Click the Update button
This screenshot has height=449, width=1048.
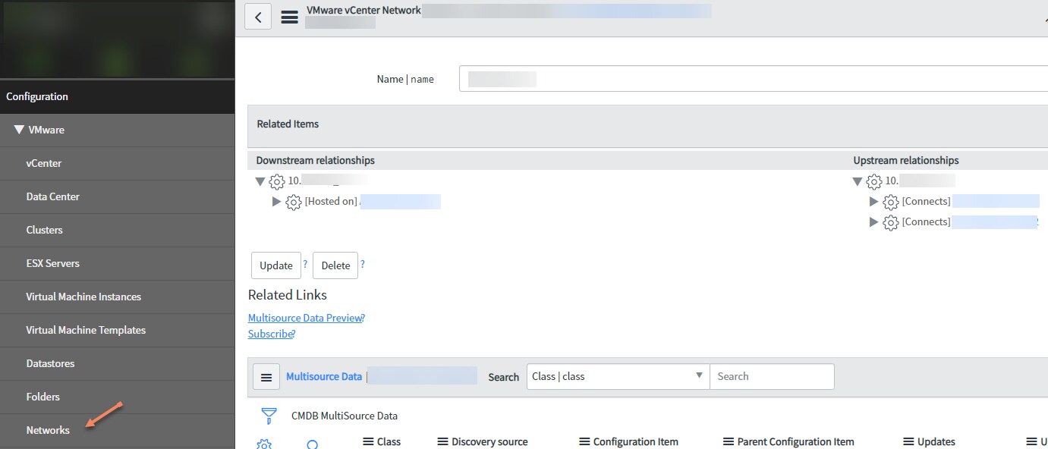(276, 265)
